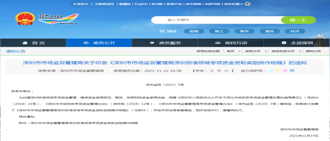Click the round icon beside 走进深圳
This screenshot has height=141, width=330.
tap(284, 43)
